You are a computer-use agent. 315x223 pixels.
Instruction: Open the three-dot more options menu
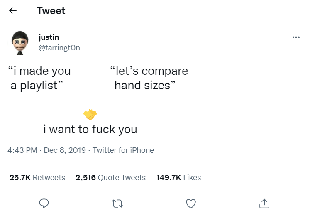296,37
